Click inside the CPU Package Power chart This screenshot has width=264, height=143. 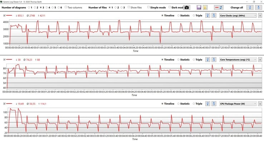click(x=135, y=120)
